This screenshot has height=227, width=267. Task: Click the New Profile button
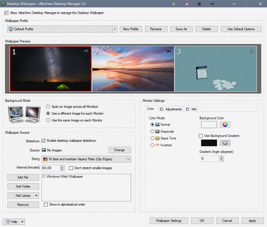tap(131, 29)
